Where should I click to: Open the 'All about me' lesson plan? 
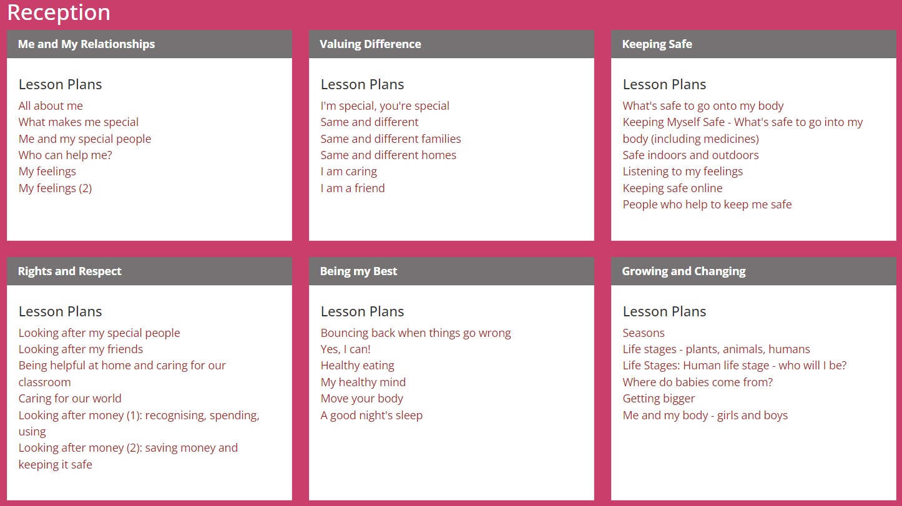[x=51, y=105]
